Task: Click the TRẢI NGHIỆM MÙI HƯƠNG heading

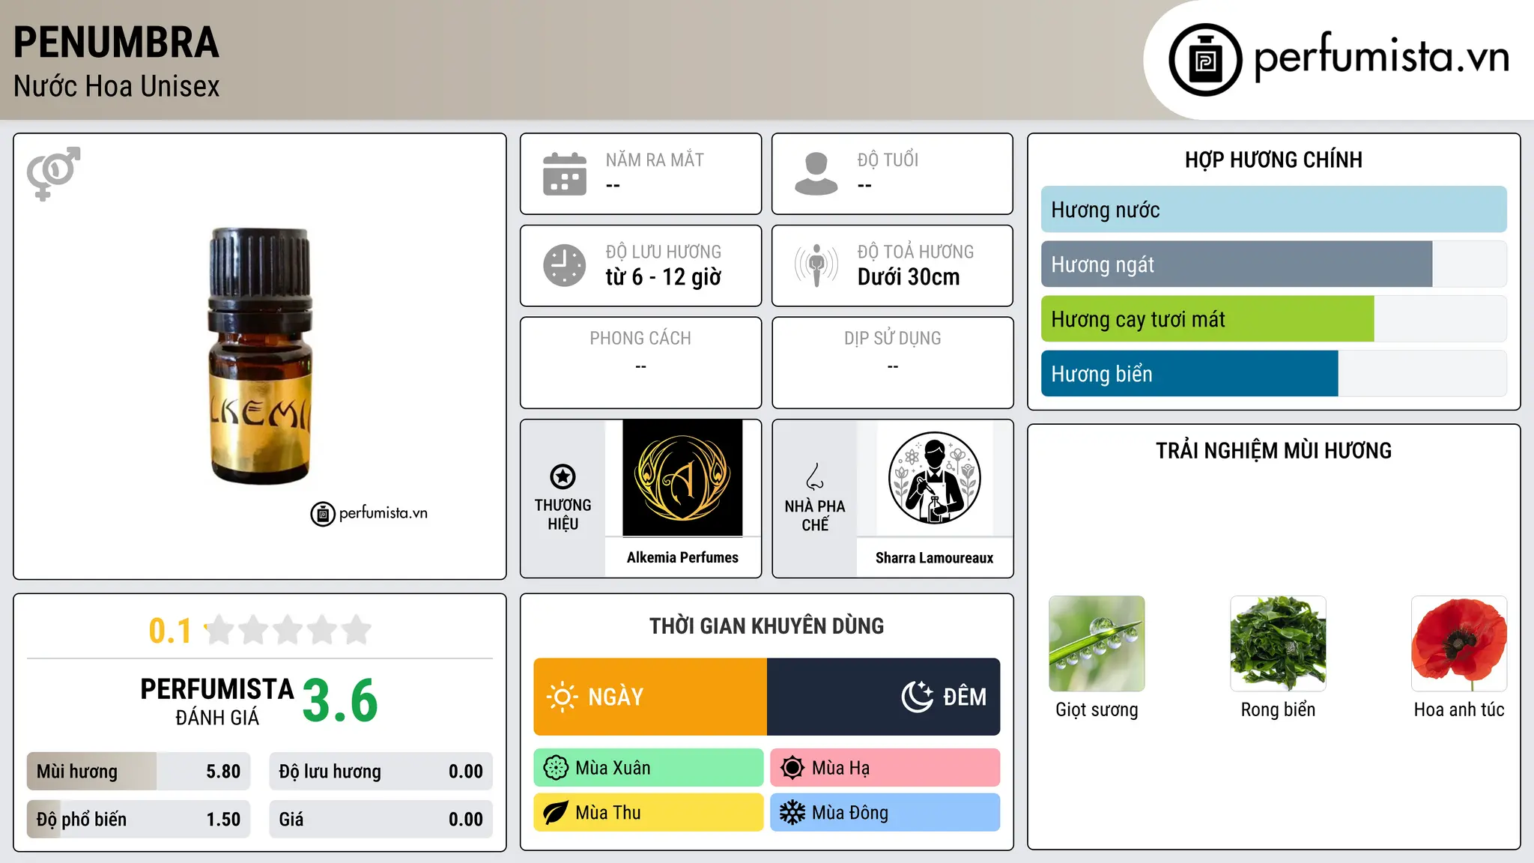Action: [x=1273, y=450]
